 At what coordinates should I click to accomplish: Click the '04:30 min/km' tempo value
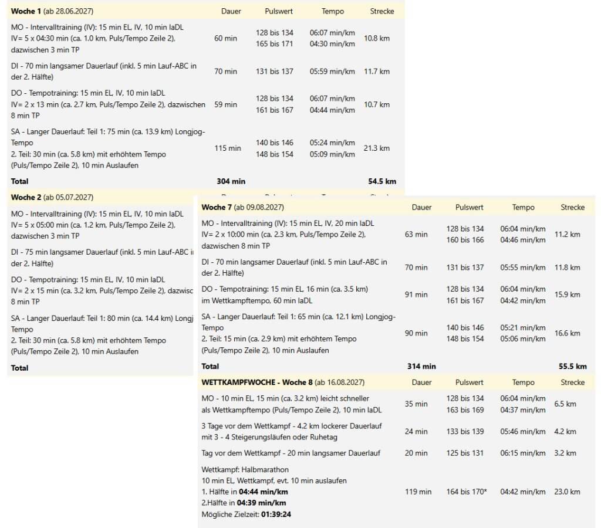tap(332, 44)
